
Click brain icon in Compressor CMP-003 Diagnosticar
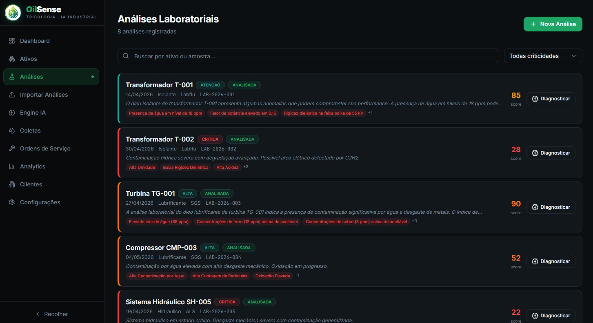tap(535, 261)
